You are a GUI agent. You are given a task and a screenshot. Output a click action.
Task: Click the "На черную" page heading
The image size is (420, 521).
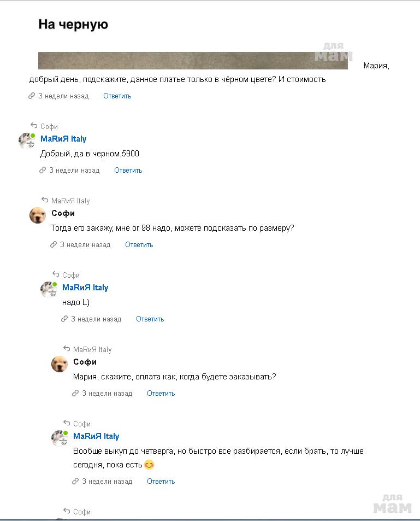[x=73, y=25]
